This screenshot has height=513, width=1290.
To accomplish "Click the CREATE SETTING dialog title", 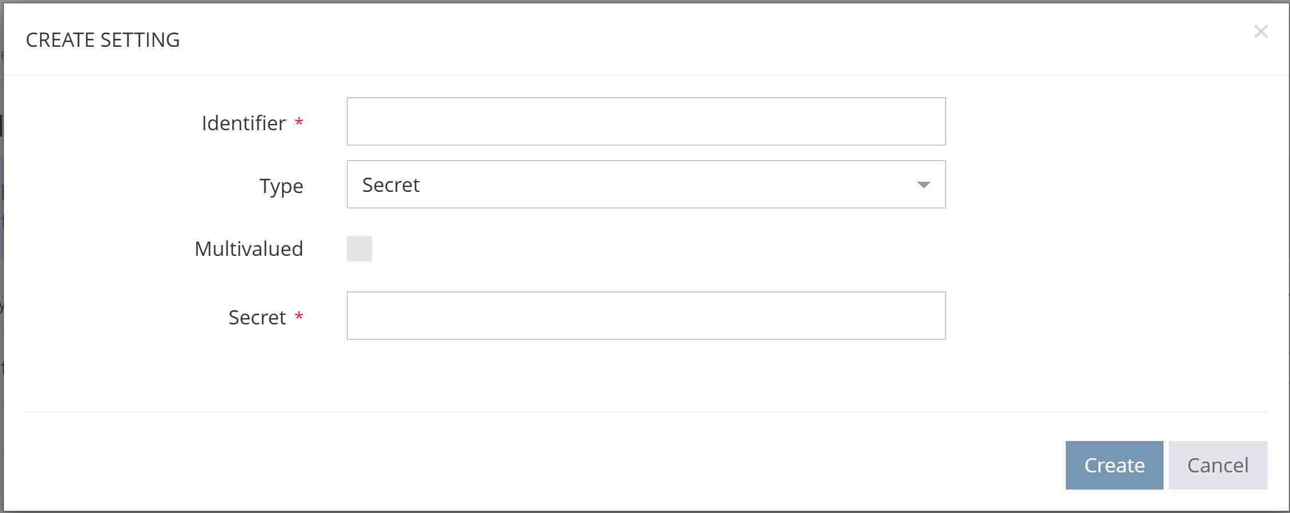I will [x=103, y=40].
